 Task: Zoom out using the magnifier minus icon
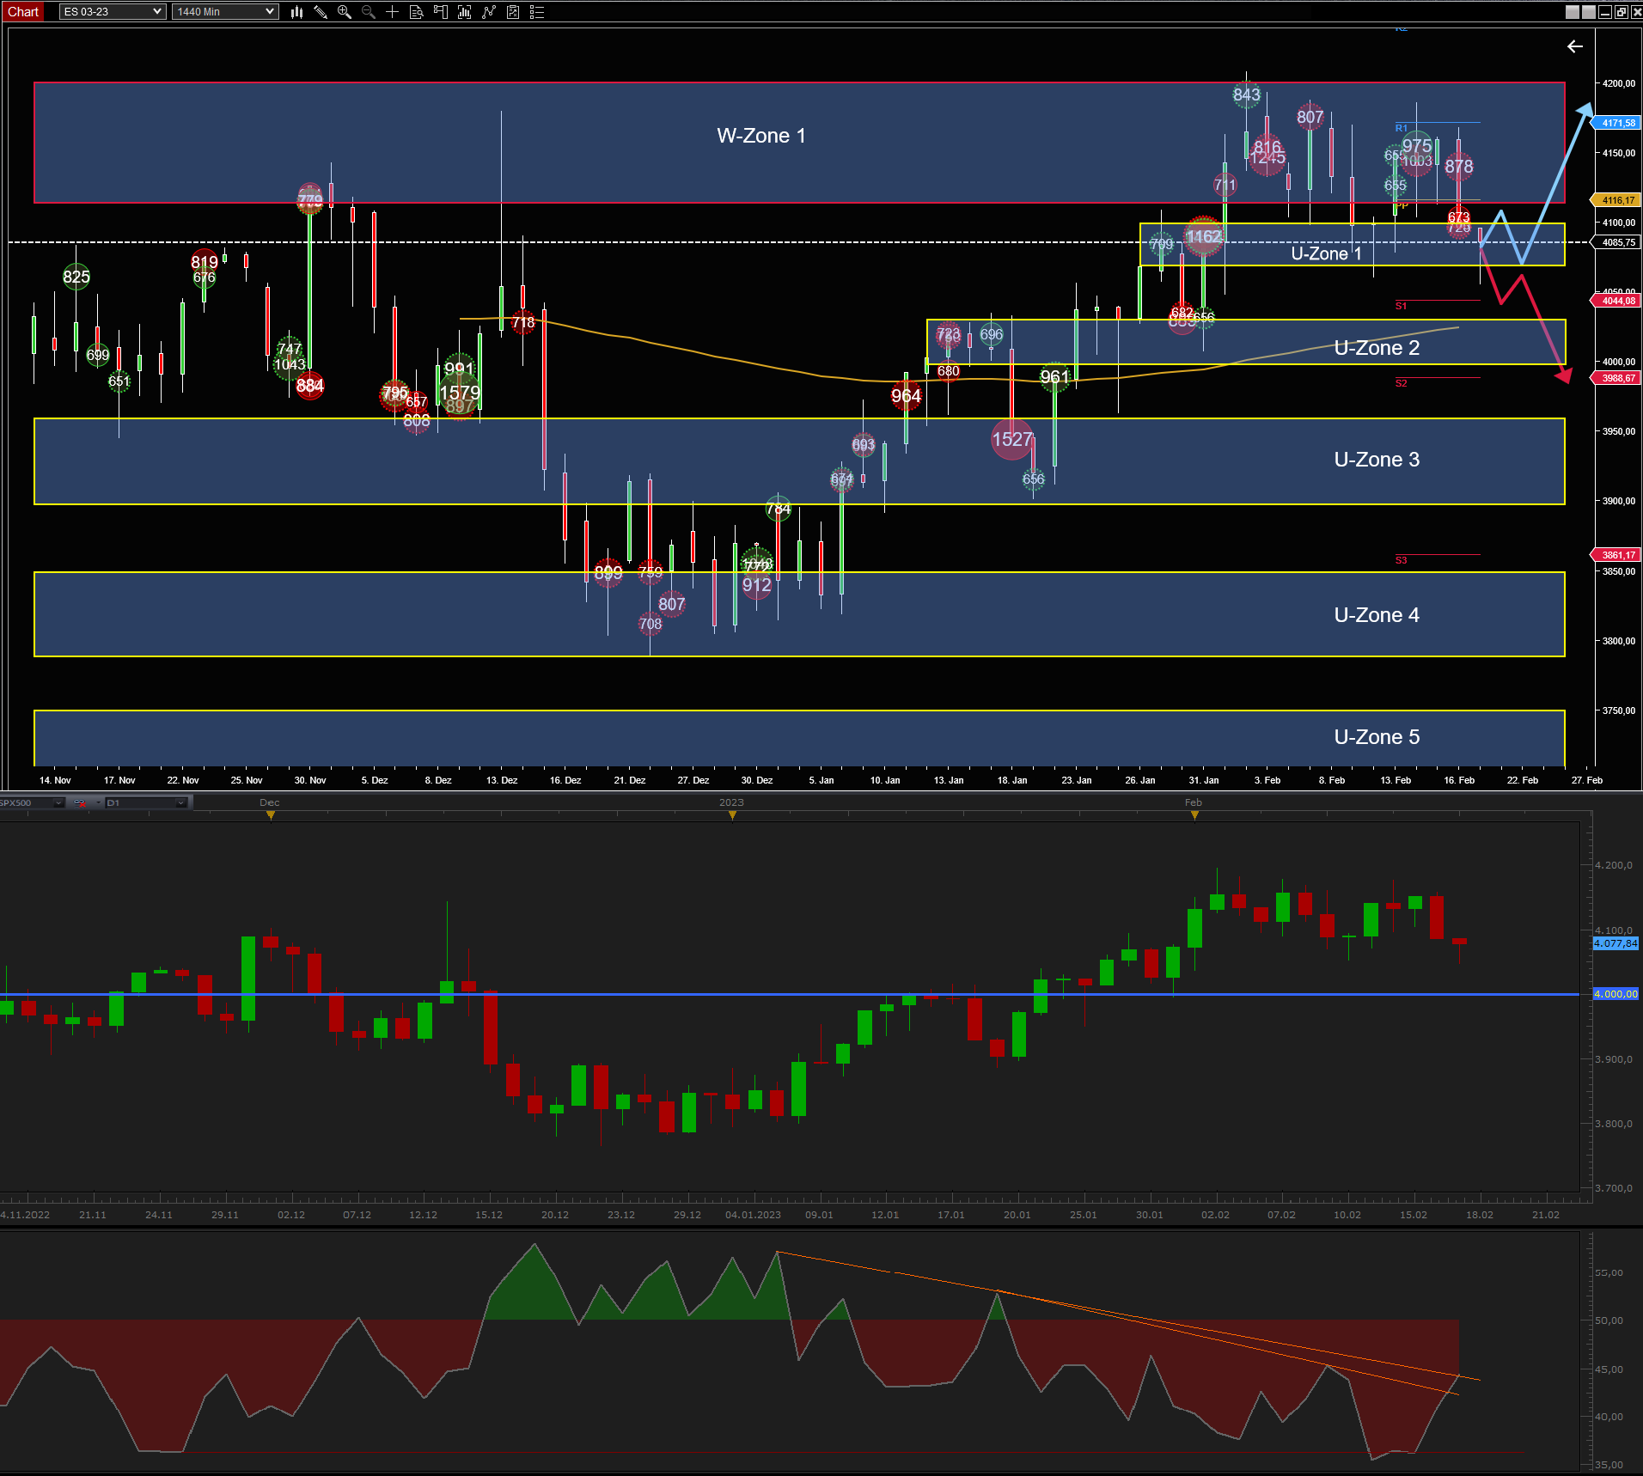click(368, 12)
